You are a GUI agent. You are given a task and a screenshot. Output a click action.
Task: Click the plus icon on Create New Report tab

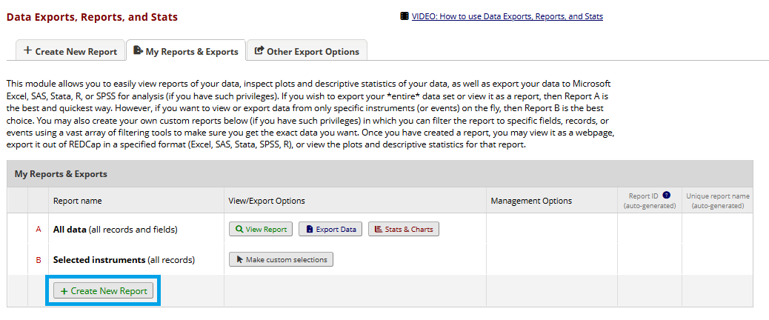pos(27,51)
